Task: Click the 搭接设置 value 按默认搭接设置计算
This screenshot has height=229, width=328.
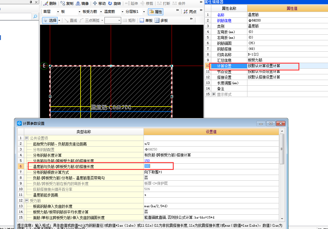Action: pos(264,77)
